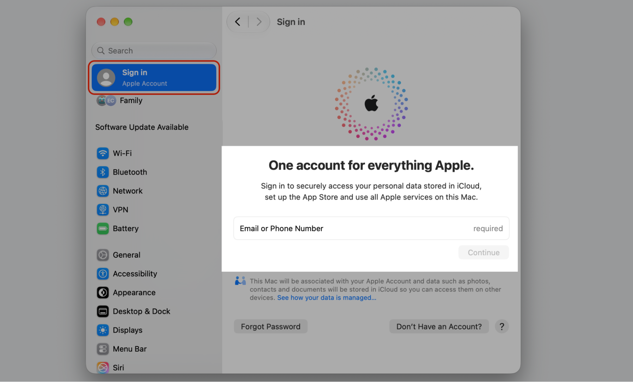633x382 pixels.
Task: Click the Displays sun icon
Action: click(103, 330)
